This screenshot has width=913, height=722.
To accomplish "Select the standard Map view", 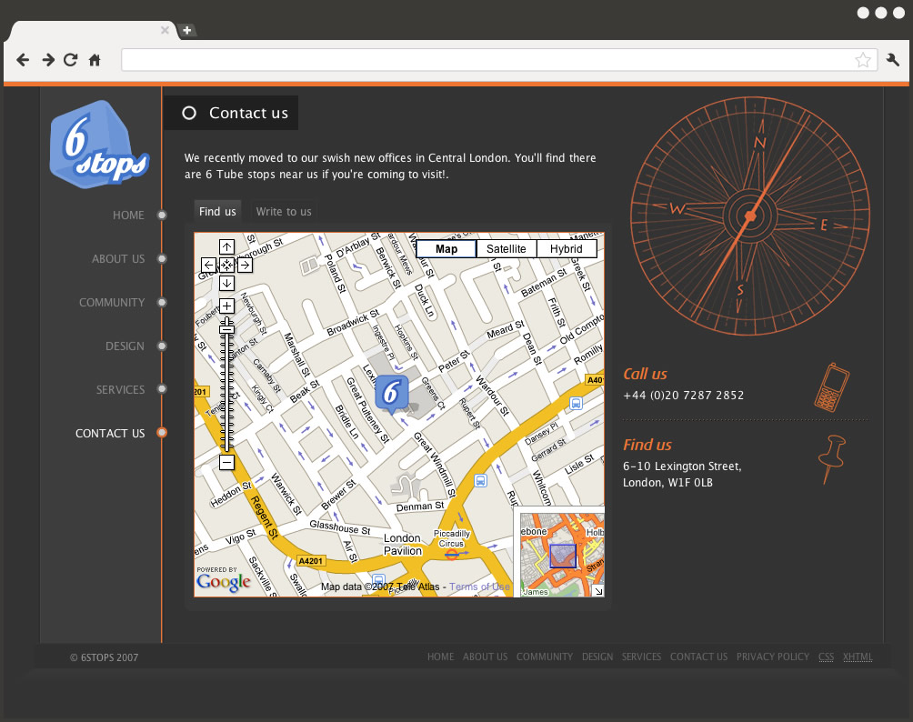I will pos(446,249).
